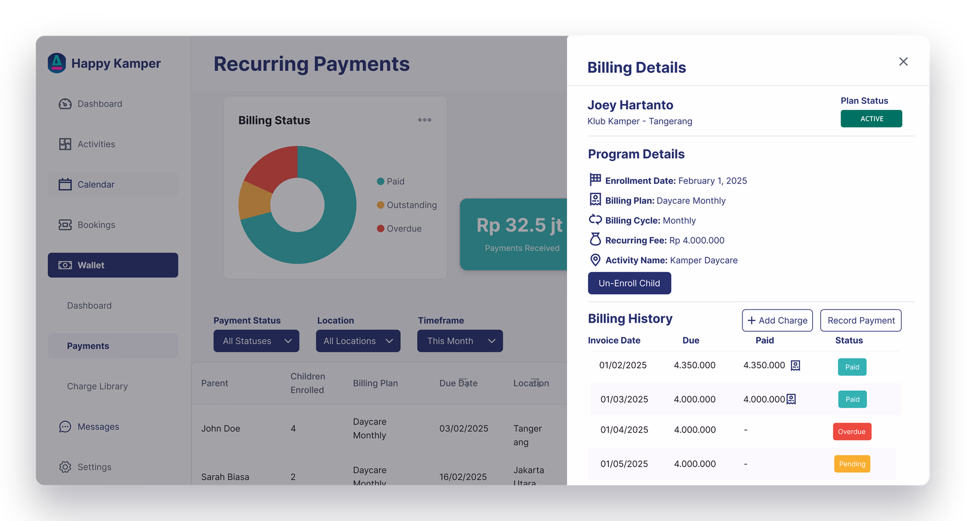Click the Happy Kamper logo icon

click(x=57, y=63)
